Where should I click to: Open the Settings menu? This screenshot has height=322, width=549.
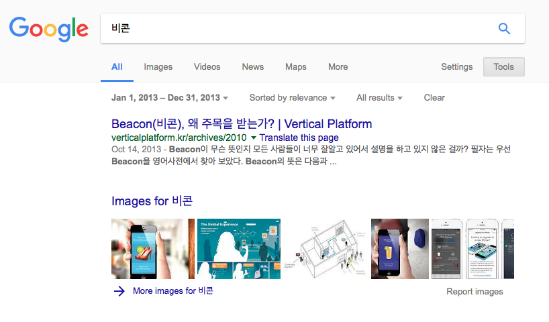click(456, 67)
